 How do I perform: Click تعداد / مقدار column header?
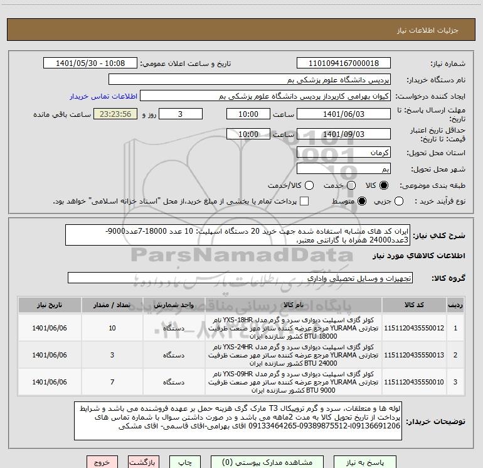112,305
